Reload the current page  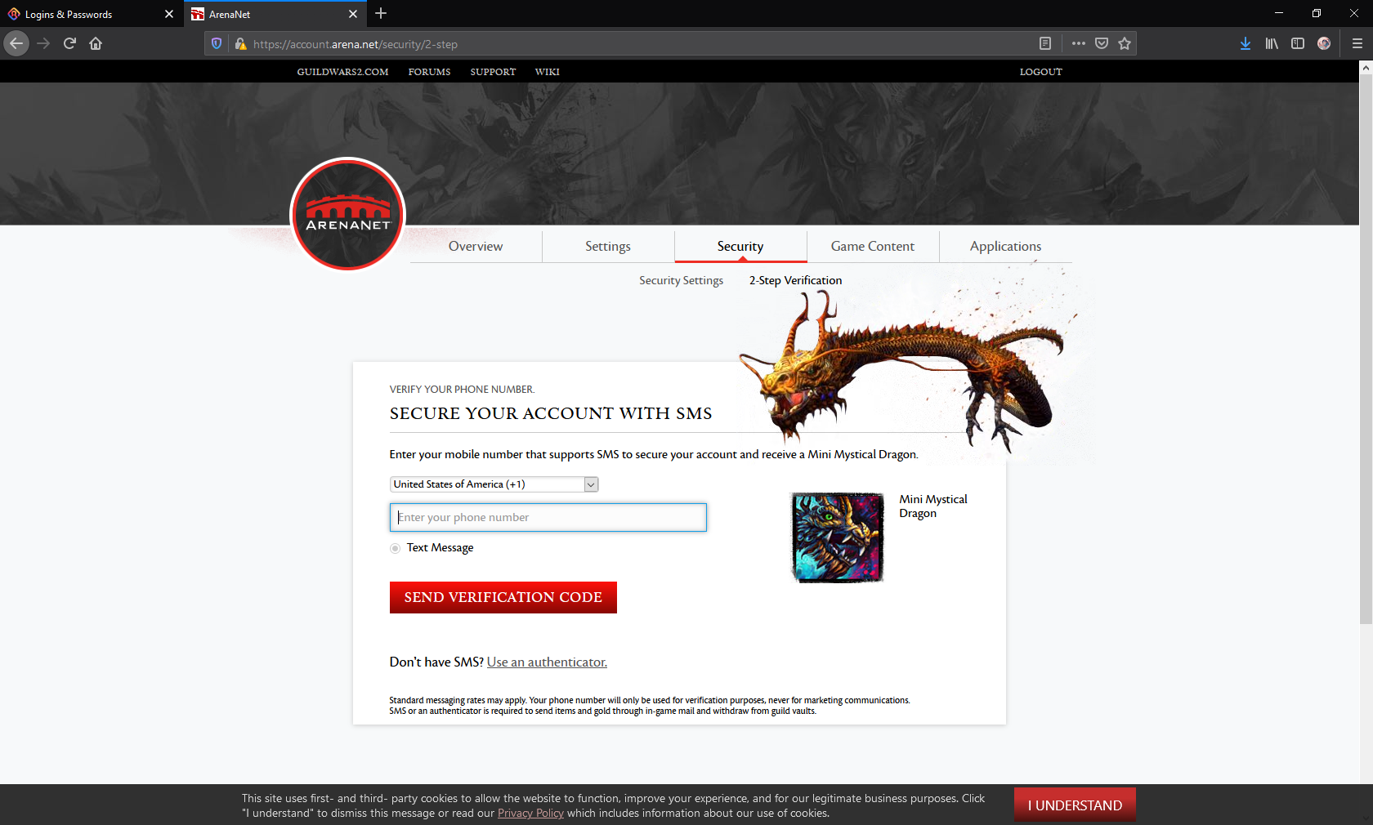pyautogui.click(x=69, y=43)
